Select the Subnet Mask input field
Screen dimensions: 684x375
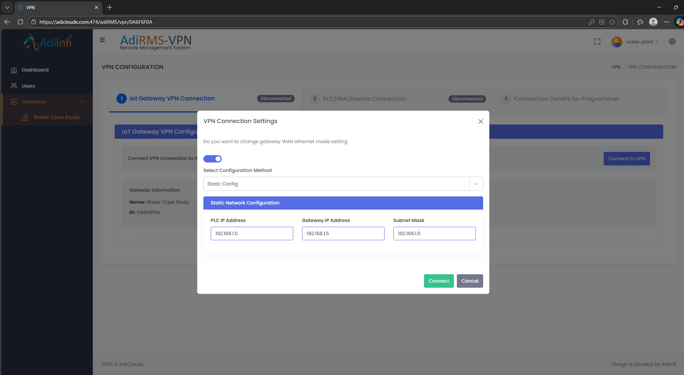434,233
